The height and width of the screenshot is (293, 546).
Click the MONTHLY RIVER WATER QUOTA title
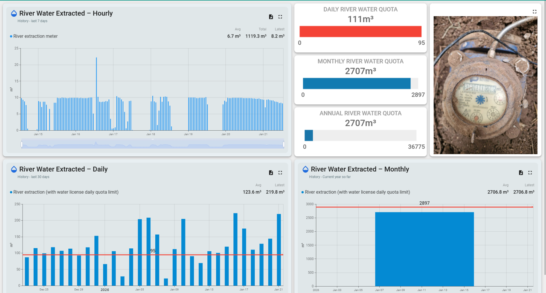click(x=360, y=61)
